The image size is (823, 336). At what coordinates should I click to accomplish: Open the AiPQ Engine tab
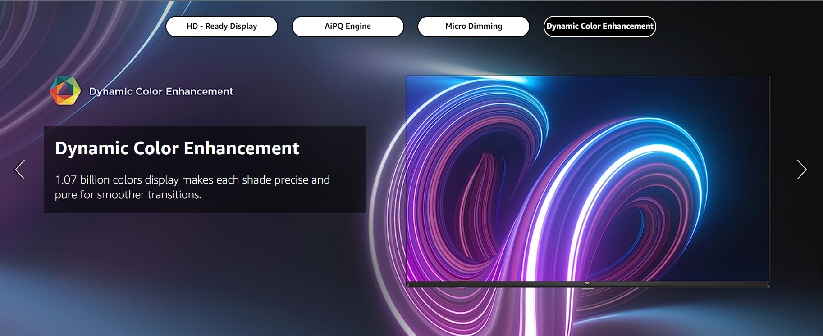(347, 27)
